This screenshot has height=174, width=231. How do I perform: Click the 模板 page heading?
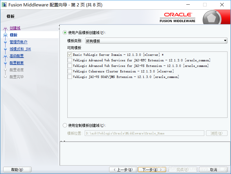point(10,16)
